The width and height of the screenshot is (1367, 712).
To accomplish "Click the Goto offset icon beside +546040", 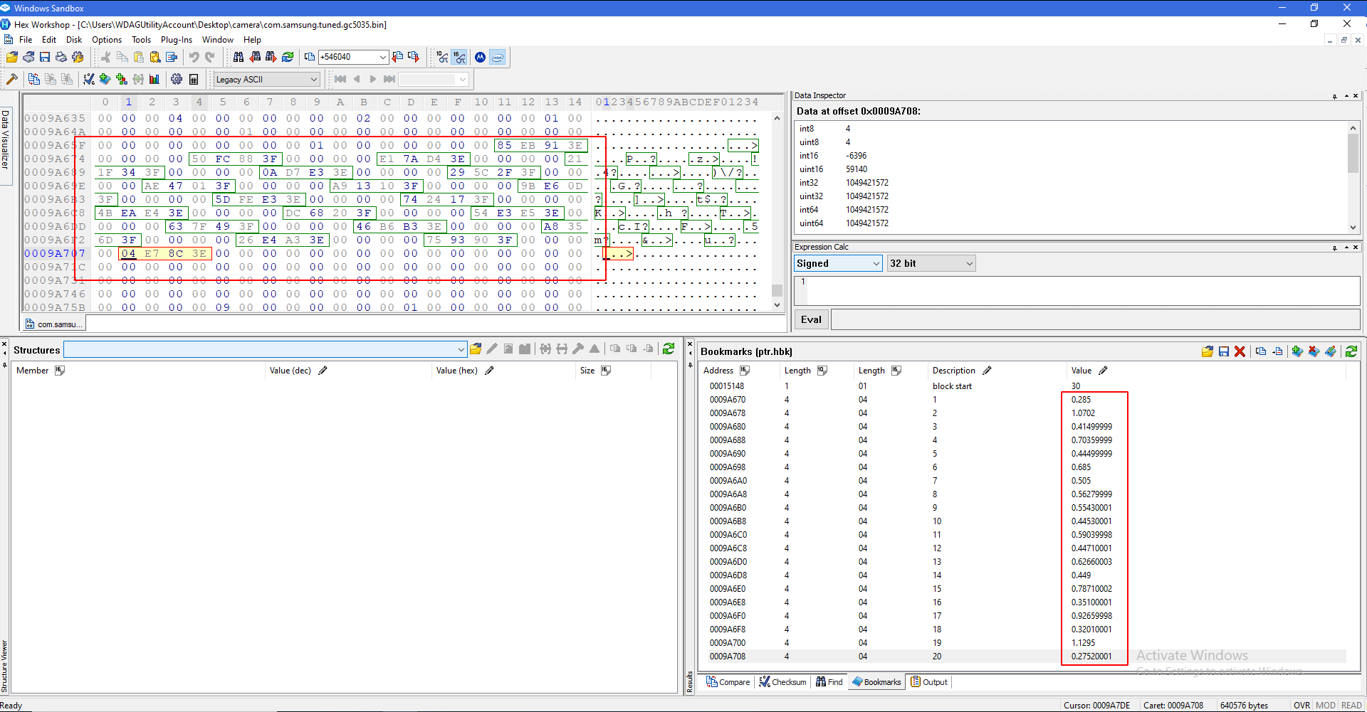I will point(309,57).
